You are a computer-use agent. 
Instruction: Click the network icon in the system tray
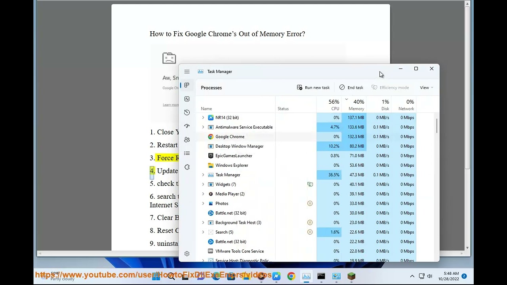click(422, 276)
